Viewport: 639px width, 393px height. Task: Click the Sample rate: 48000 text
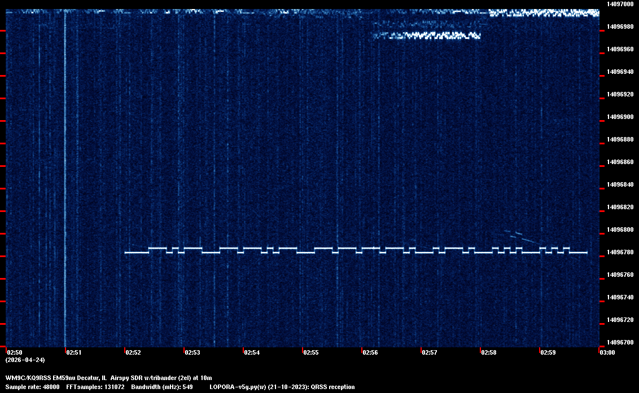(33, 387)
